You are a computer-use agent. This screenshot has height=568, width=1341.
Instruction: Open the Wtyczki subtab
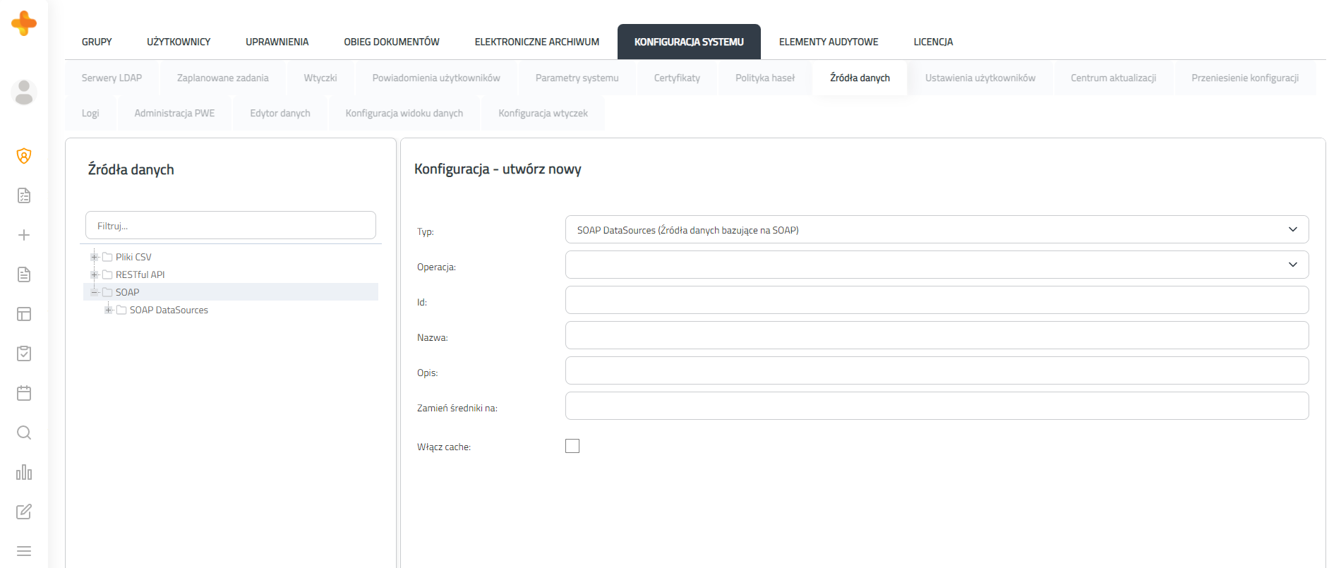pyautogui.click(x=320, y=78)
